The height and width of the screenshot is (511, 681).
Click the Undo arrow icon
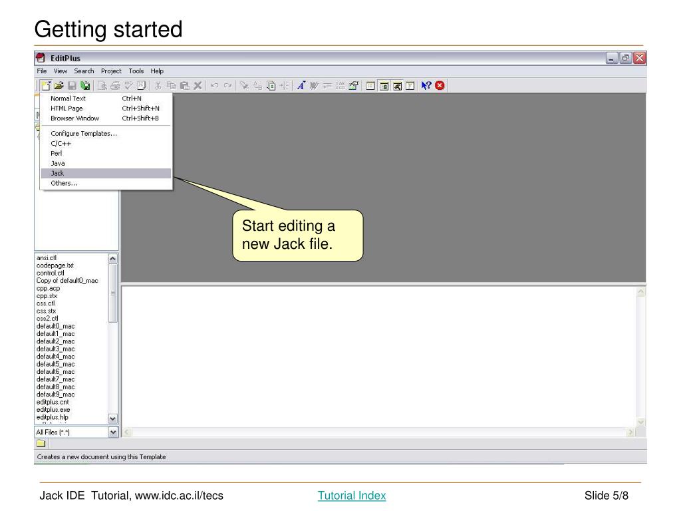215,86
